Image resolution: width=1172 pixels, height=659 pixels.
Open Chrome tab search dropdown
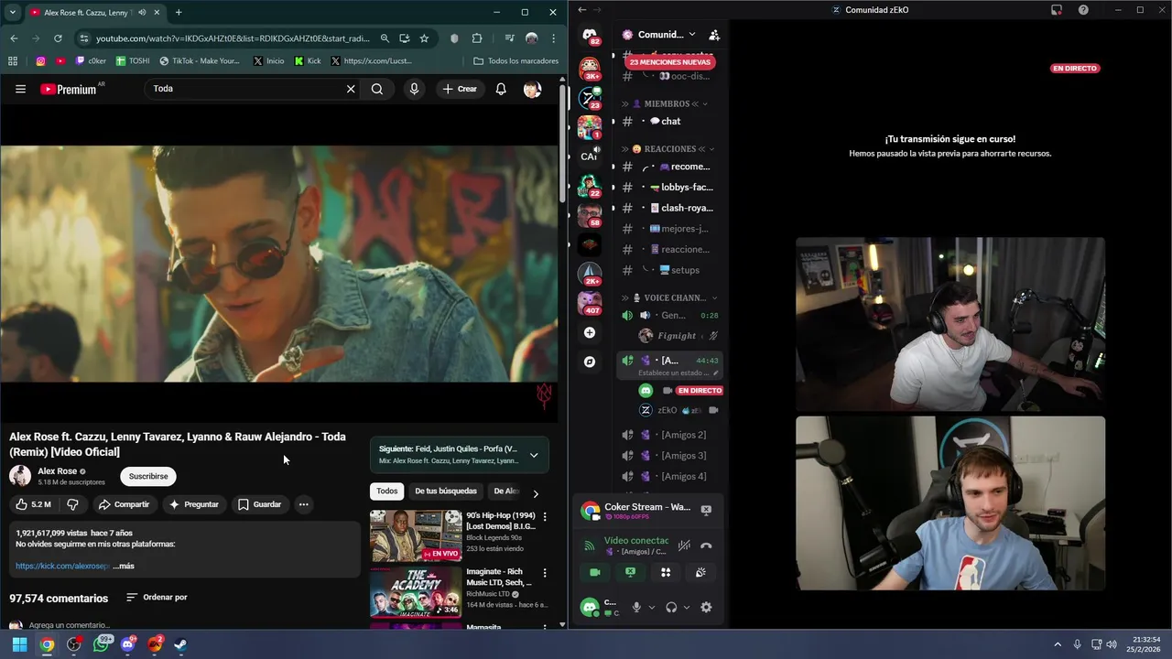[12, 13]
